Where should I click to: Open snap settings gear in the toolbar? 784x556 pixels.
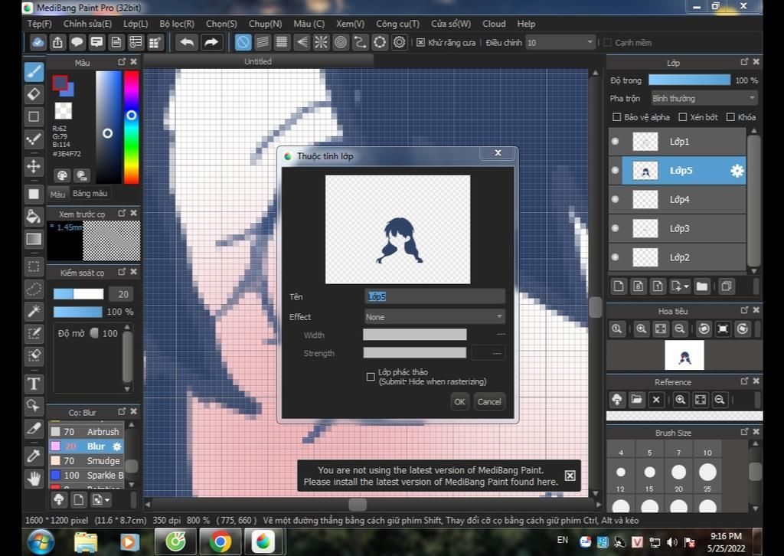coord(399,42)
